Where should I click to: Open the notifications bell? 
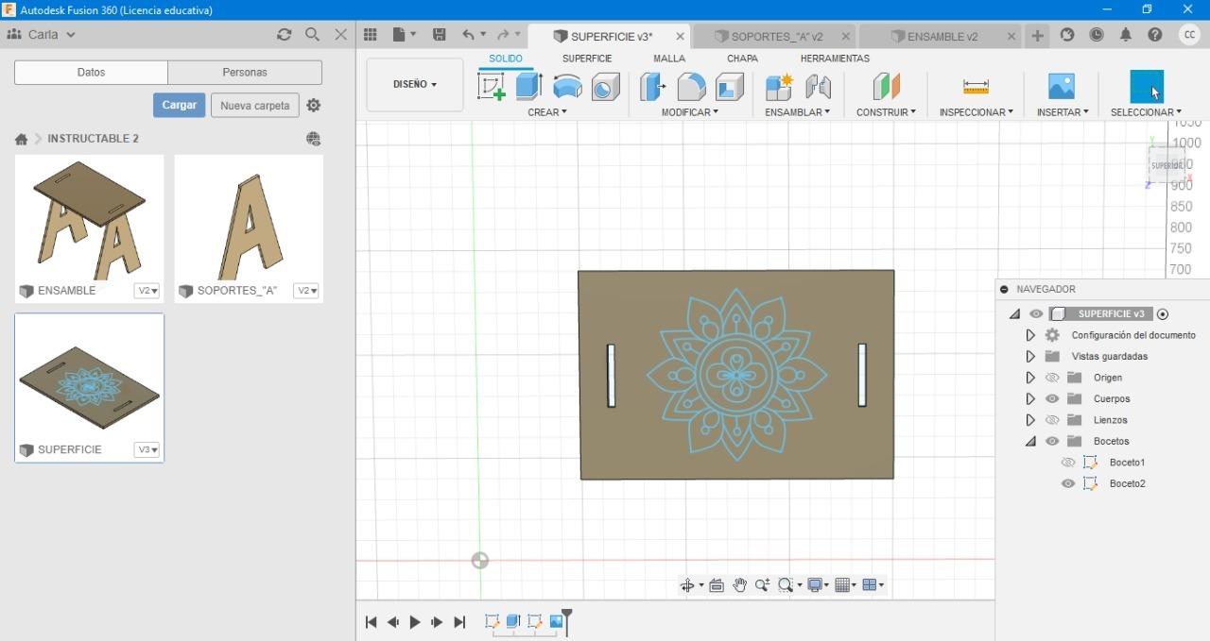point(1126,34)
